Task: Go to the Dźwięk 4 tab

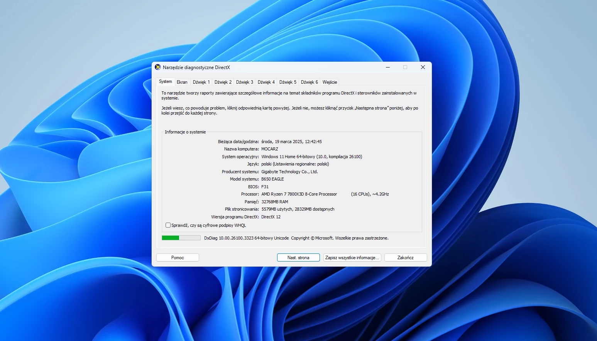Action: pos(266,82)
